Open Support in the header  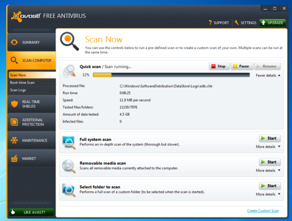[x=219, y=23]
